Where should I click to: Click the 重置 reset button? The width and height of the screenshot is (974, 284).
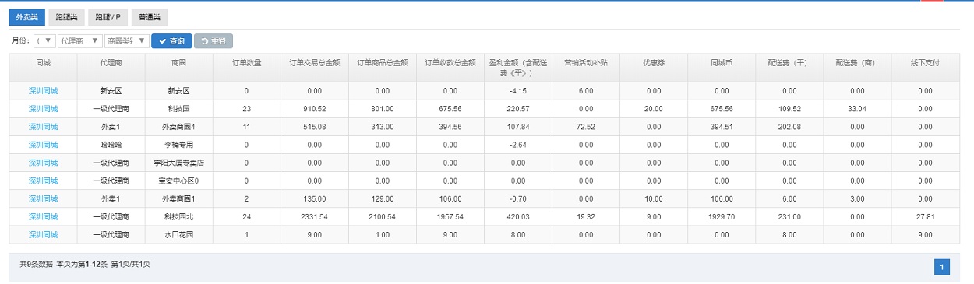[213, 40]
